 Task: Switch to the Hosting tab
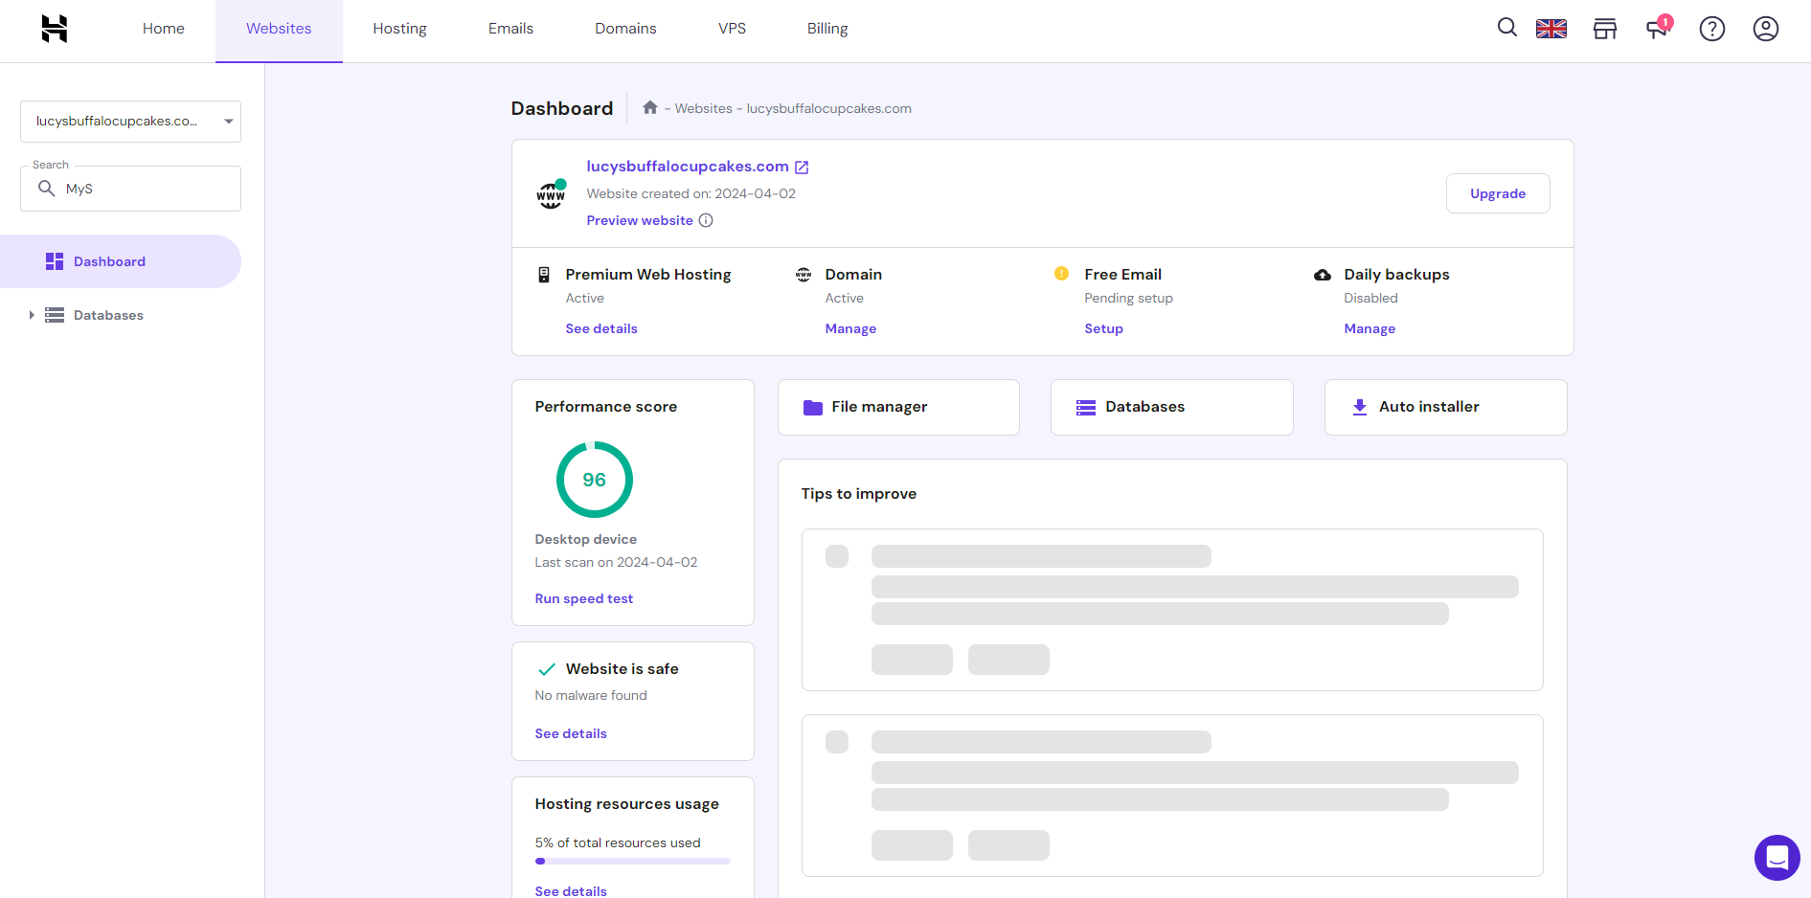[x=399, y=29]
